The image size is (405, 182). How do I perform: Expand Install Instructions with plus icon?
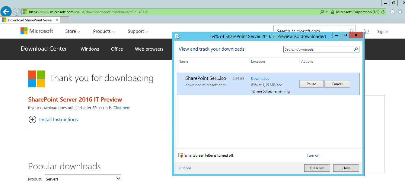(32, 120)
